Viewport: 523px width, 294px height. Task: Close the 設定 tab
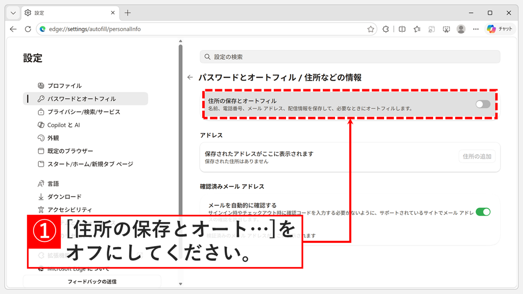point(113,13)
